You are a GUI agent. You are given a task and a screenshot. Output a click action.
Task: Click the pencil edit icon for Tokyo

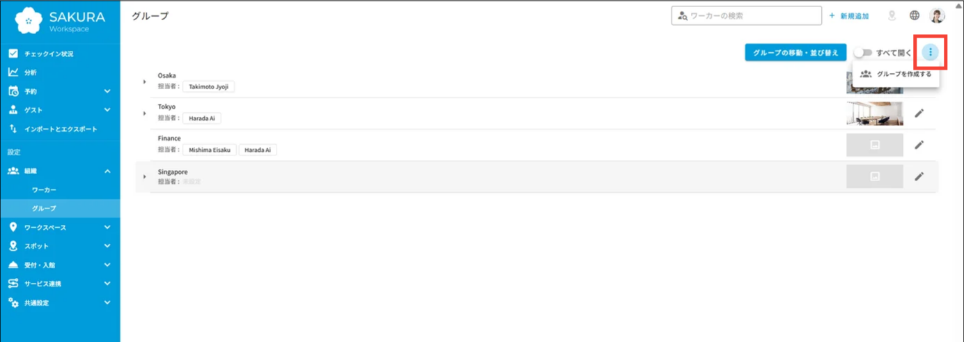[x=919, y=113]
